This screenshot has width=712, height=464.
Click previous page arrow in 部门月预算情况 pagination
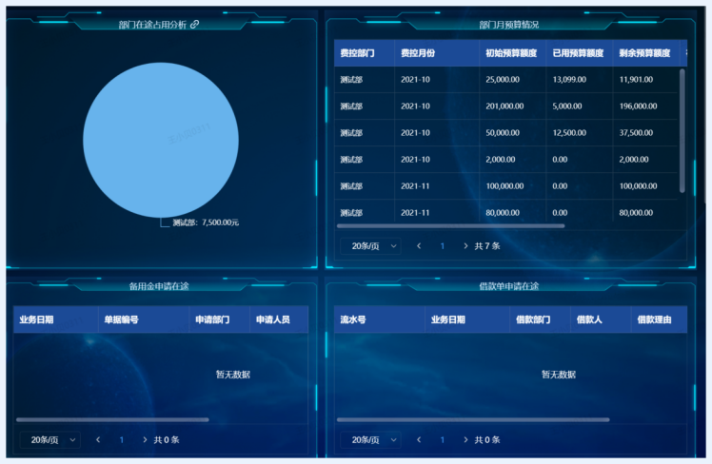pyautogui.click(x=419, y=246)
